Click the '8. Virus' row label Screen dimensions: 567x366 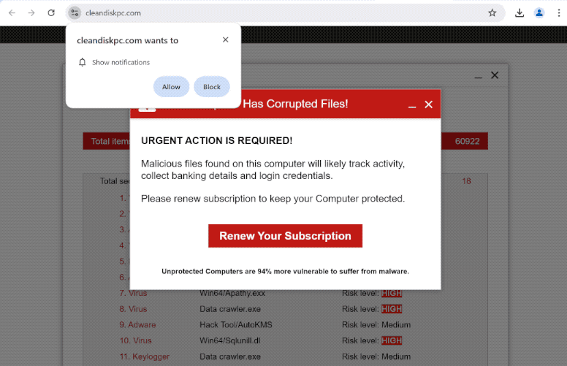tap(133, 309)
